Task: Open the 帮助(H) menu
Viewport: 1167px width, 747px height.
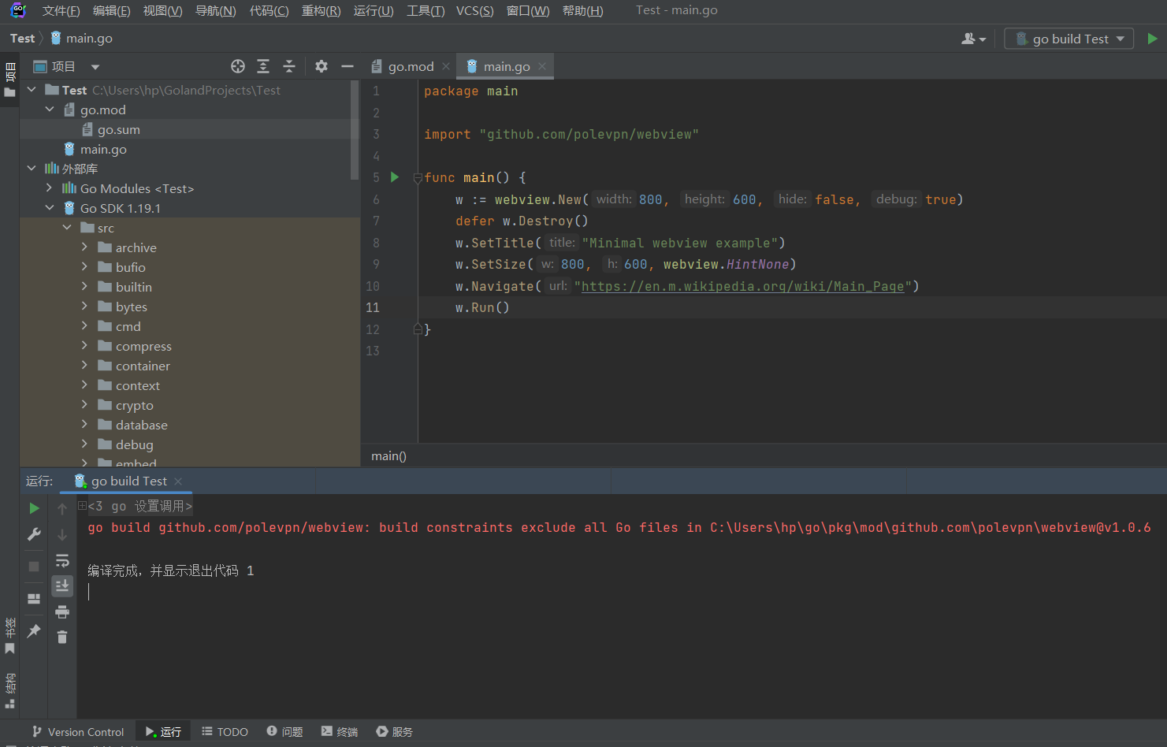Action: pyautogui.click(x=582, y=10)
